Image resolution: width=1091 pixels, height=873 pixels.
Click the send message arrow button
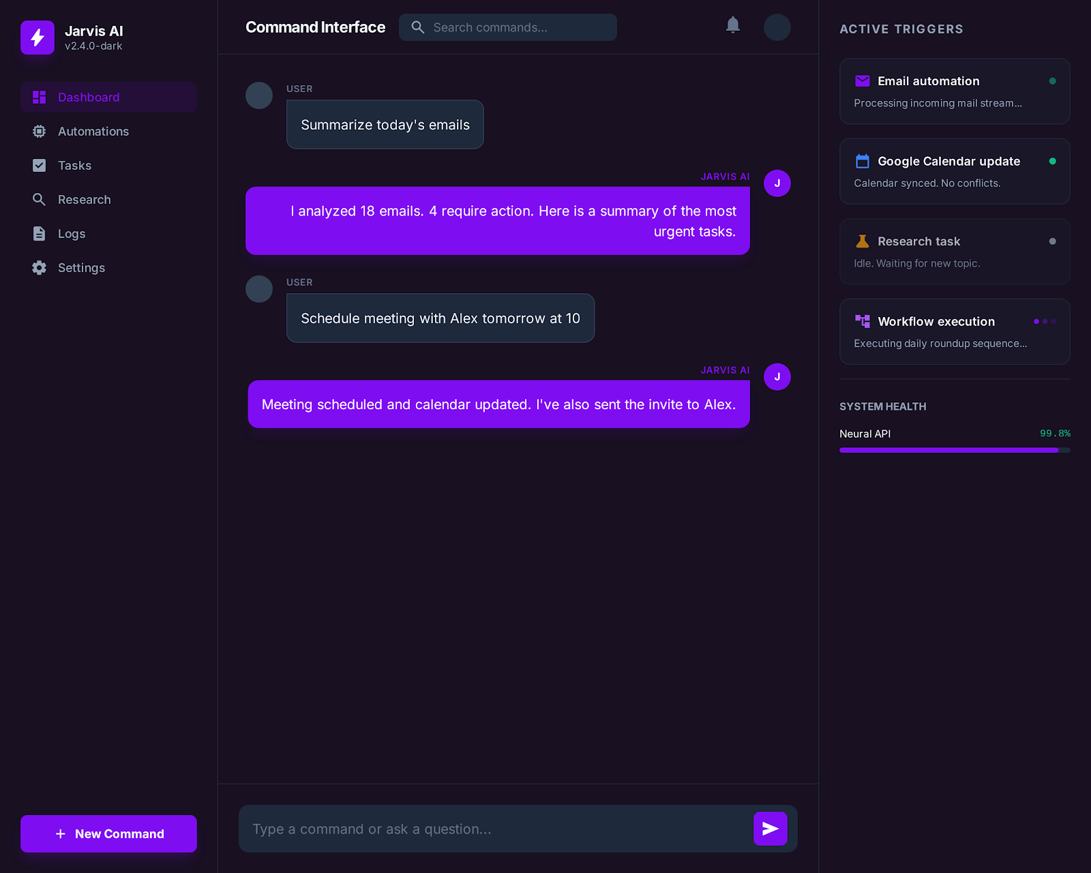tap(770, 829)
